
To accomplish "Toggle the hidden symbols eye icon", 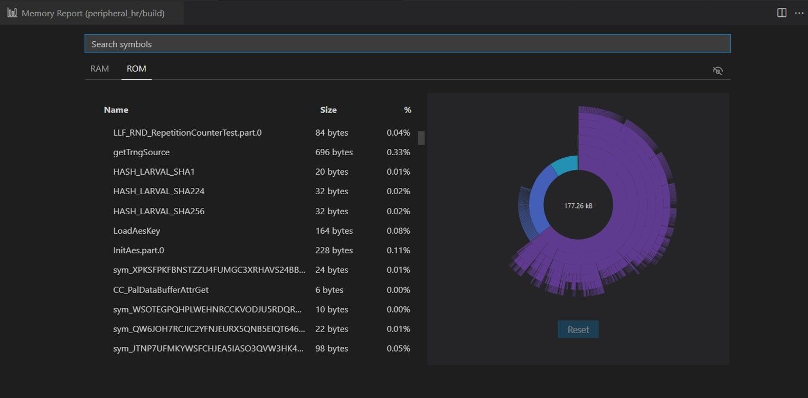I will click(718, 70).
